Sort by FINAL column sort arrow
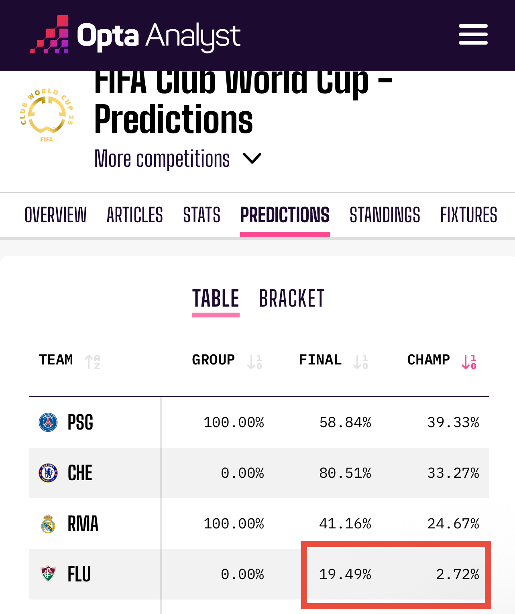Image resolution: width=515 pixels, height=614 pixels. tap(361, 362)
